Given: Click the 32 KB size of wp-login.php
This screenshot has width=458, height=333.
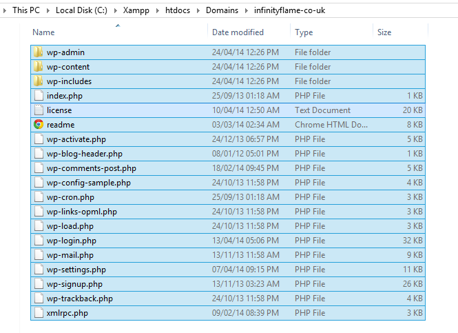Looking at the screenshot, I should click(413, 241).
